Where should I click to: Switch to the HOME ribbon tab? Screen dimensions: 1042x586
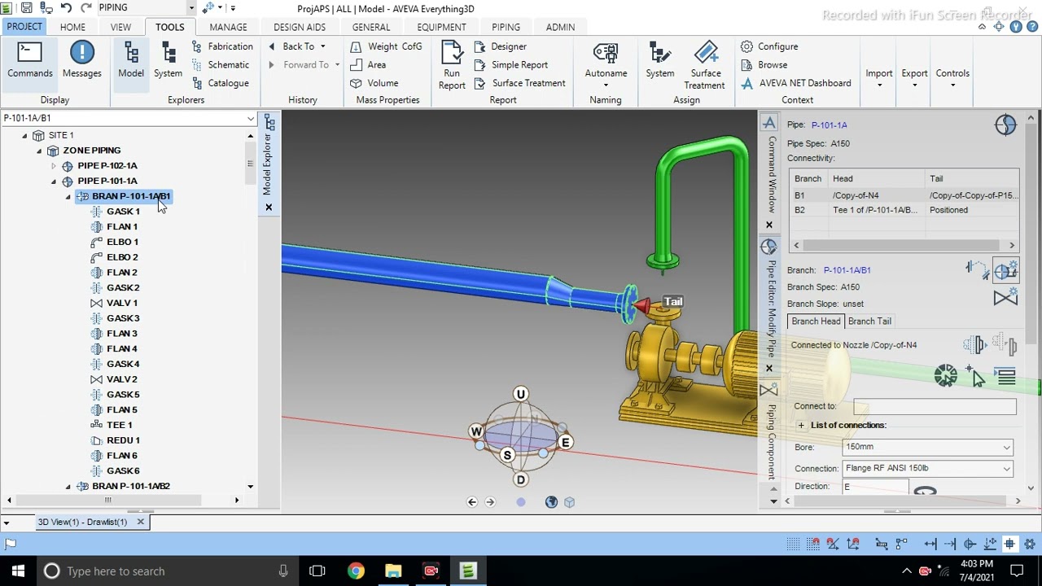point(72,27)
